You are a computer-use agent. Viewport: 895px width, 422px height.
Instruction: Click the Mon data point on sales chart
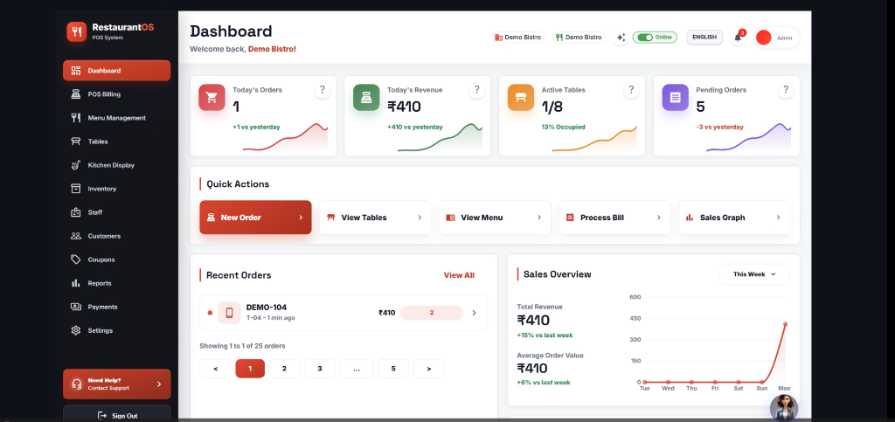click(x=786, y=324)
